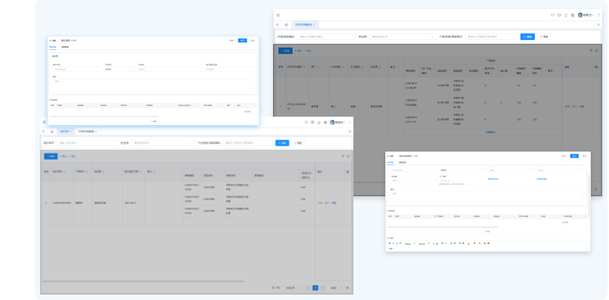Viewport: 609px width, 300px height.
Task: Go to the next page in pagination
Action: pyautogui.click(x=323, y=288)
